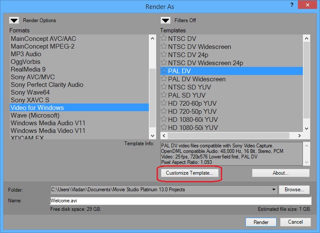This screenshot has height=233, width=320.
Task: Favorite the PAL DV Widescreen template star
Action: (x=164, y=79)
